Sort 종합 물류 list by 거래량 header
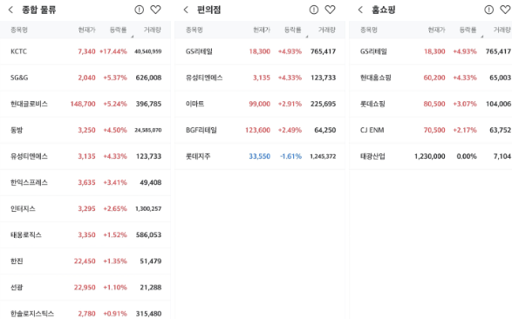 [x=153, y=30]
